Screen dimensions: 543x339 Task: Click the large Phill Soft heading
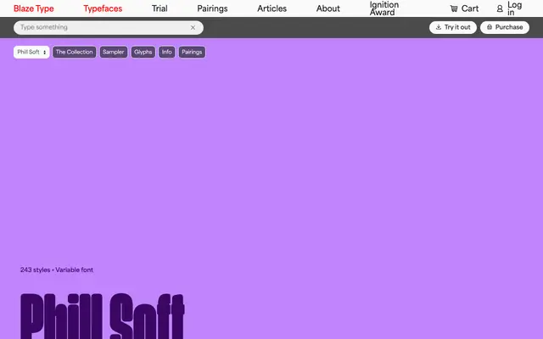[x=103, y=316]
